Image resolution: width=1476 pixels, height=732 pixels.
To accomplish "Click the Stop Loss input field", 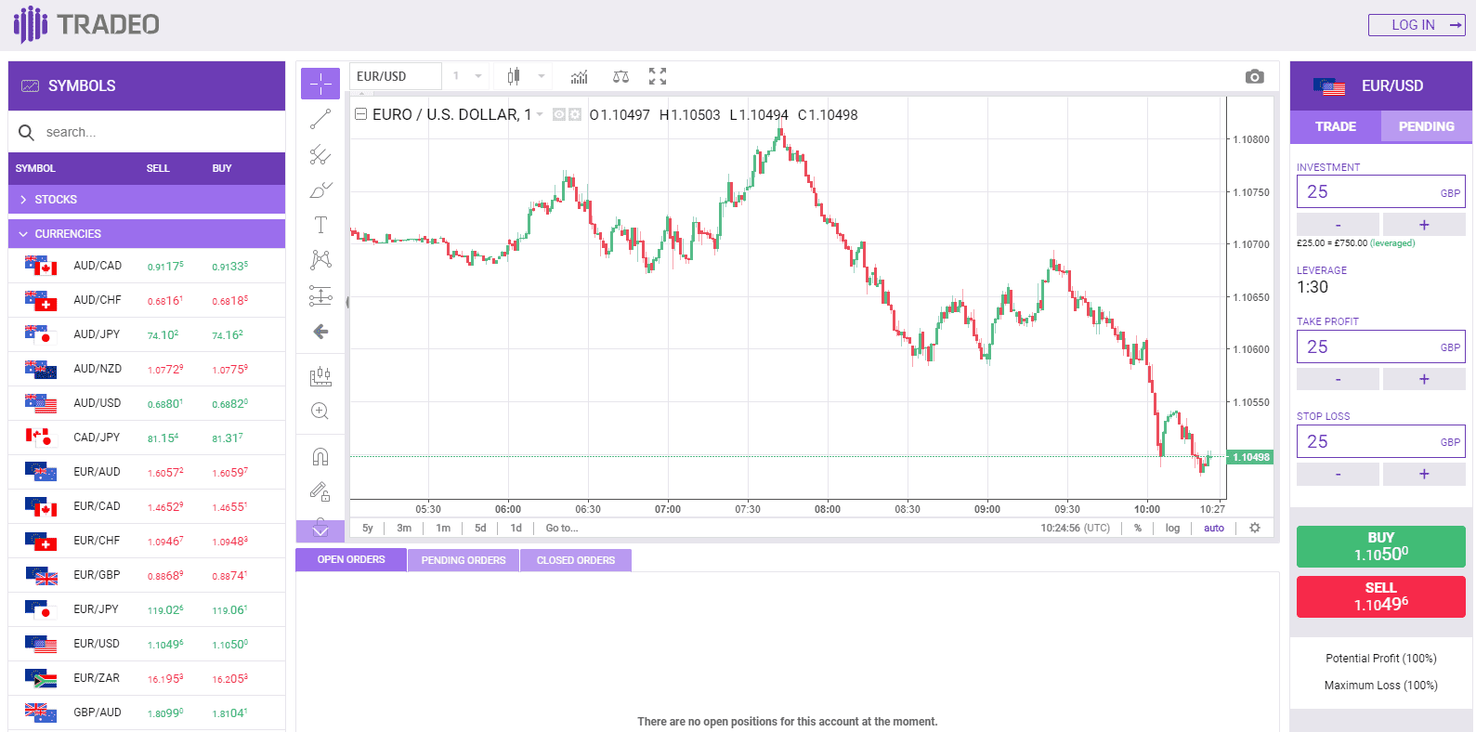I will tap(1381, 441).
